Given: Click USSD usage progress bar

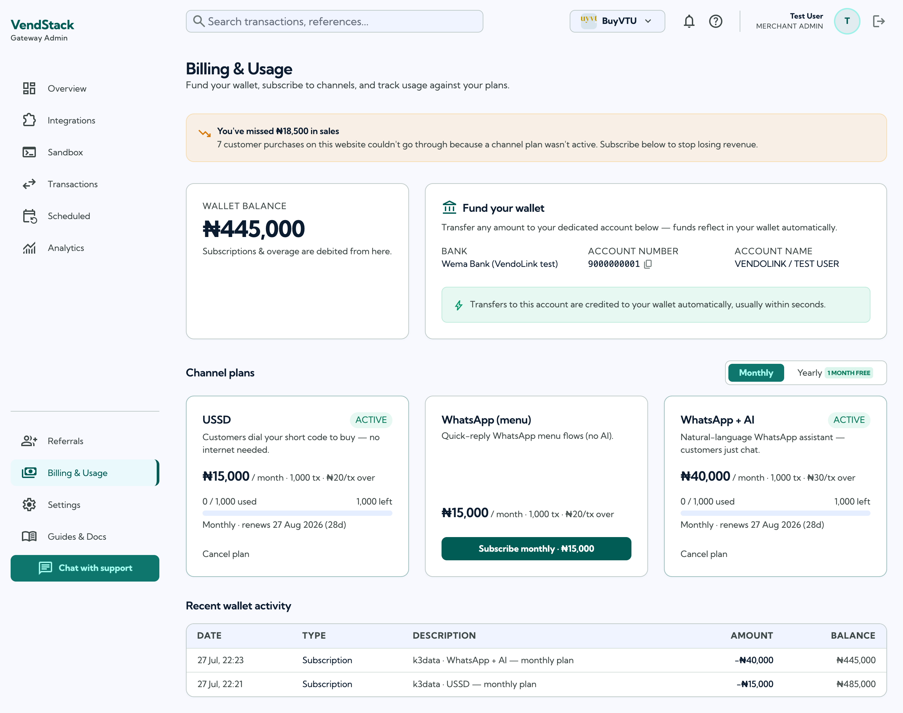Looking at the screenshot, I should 297,513.
